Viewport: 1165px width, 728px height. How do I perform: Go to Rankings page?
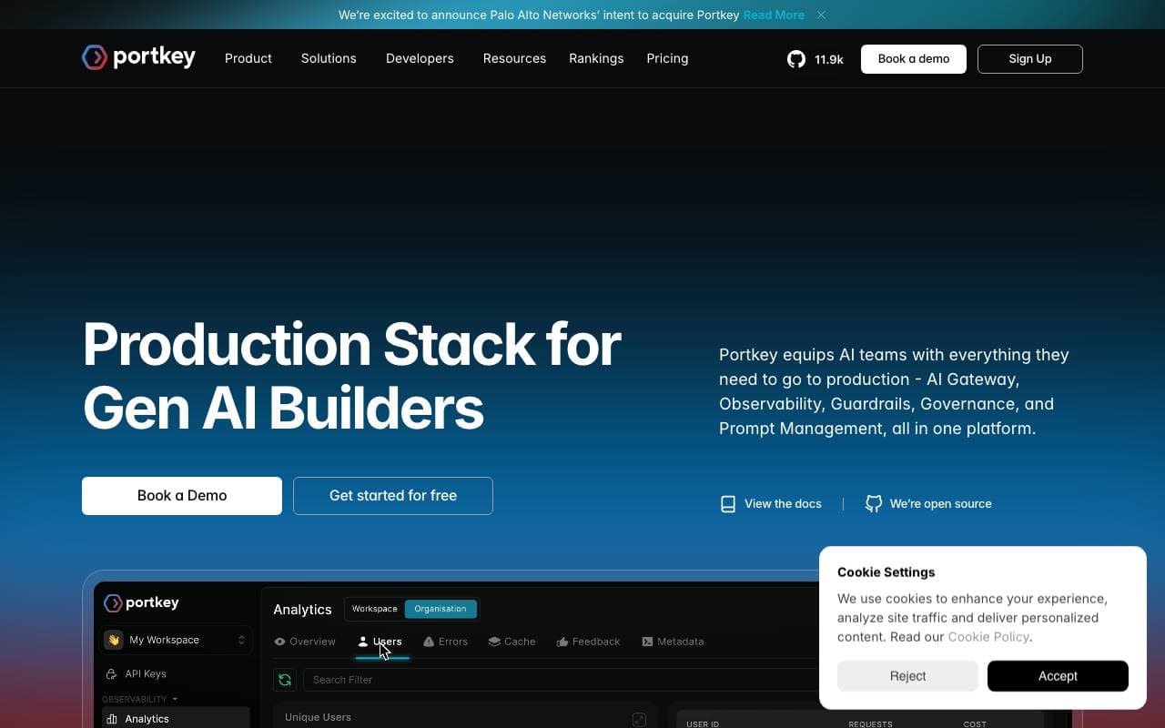596,58
